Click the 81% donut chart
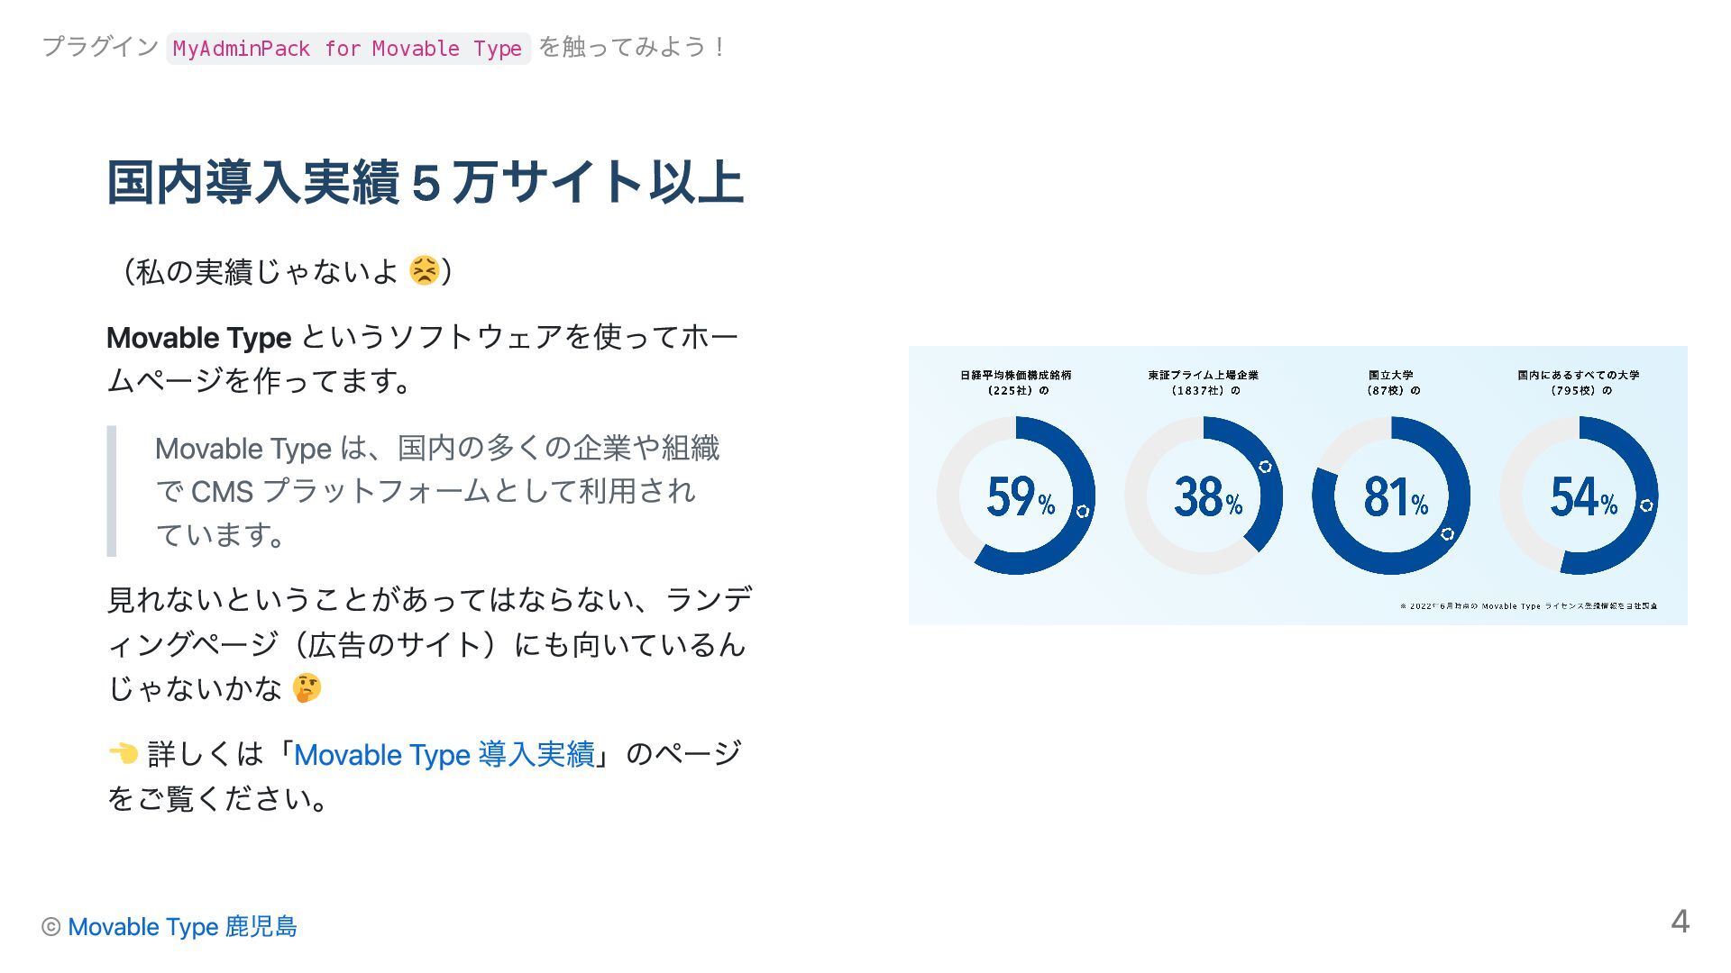This screenshot has height=973, width=1731. click(1391, 496)
